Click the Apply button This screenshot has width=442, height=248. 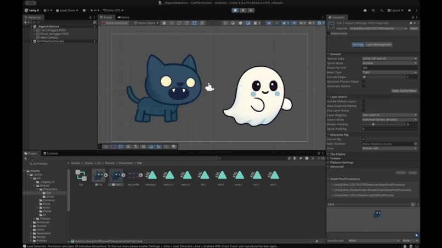click(x=412, y=172)
